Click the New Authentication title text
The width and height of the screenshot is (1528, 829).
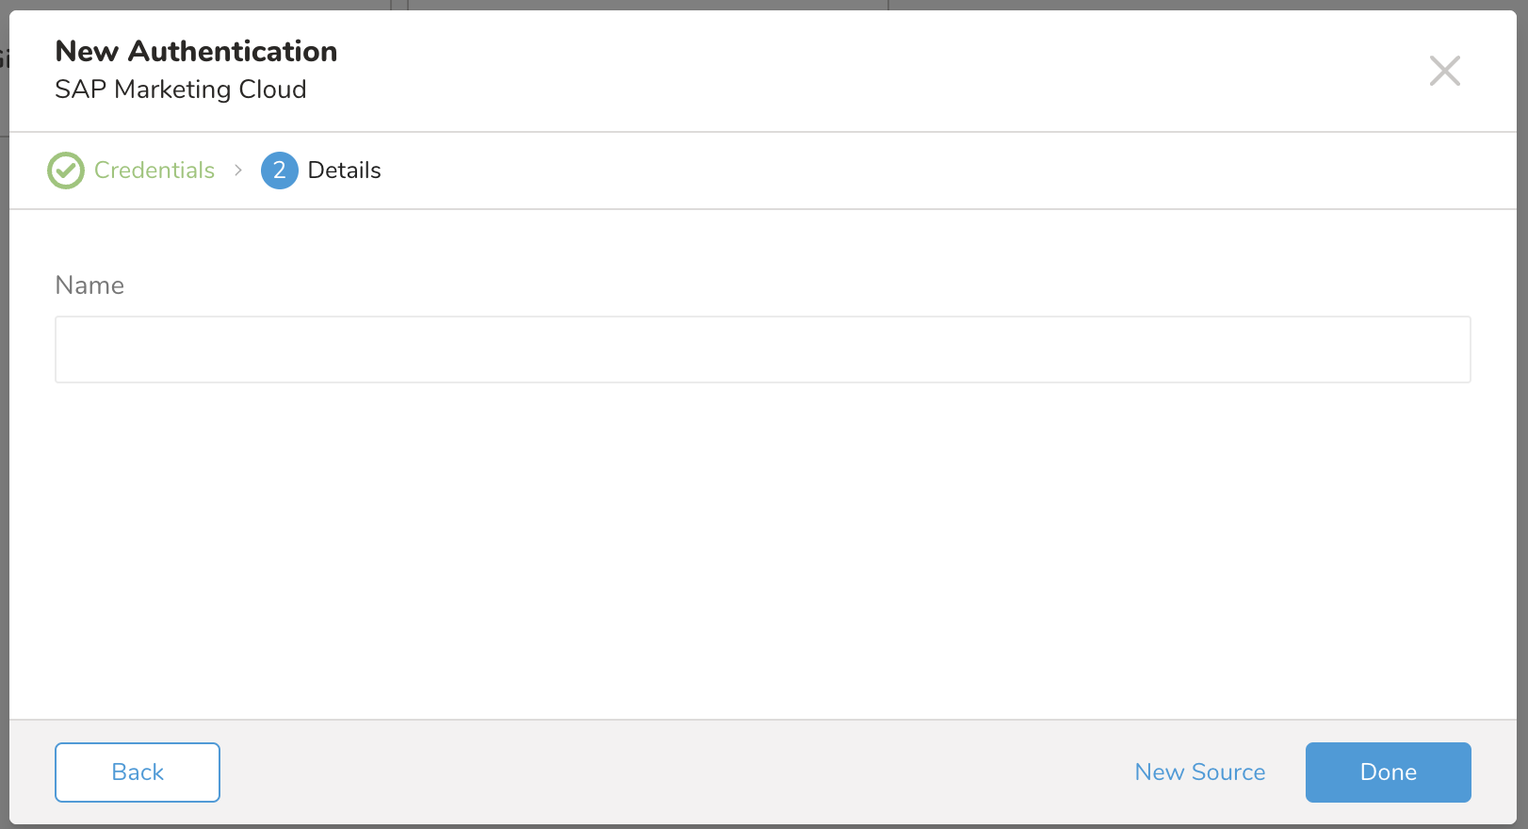[196, 51]
